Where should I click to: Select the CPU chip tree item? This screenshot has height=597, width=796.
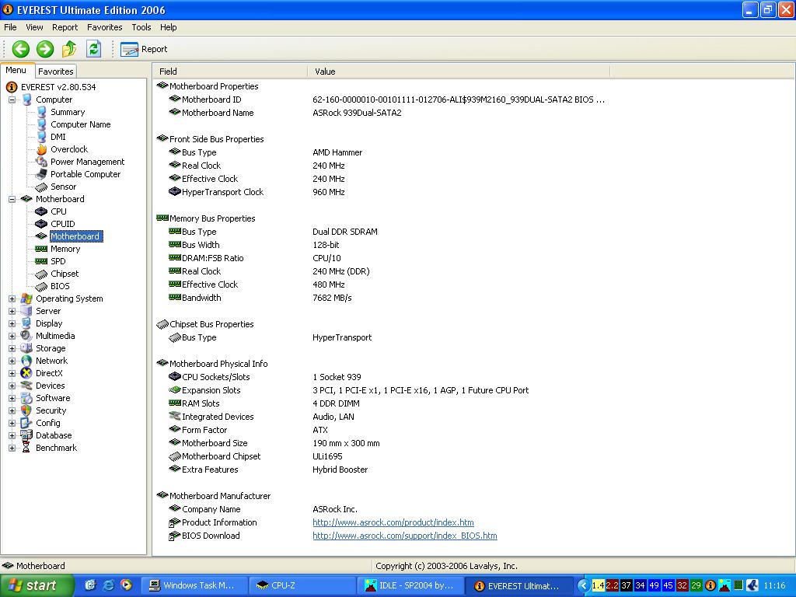point(58,211)
